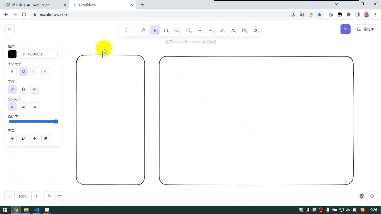
Task: Undo the last action
Action: click(x=49, y=196)
